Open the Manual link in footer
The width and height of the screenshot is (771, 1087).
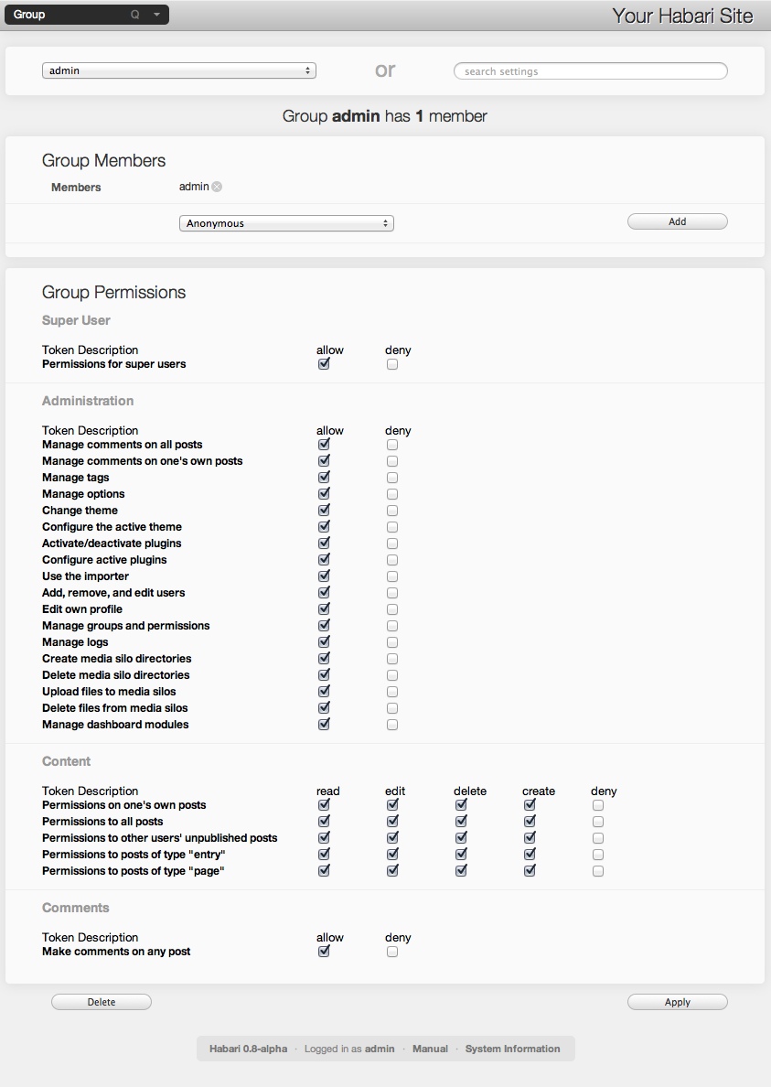click(x=430, y=1049)
